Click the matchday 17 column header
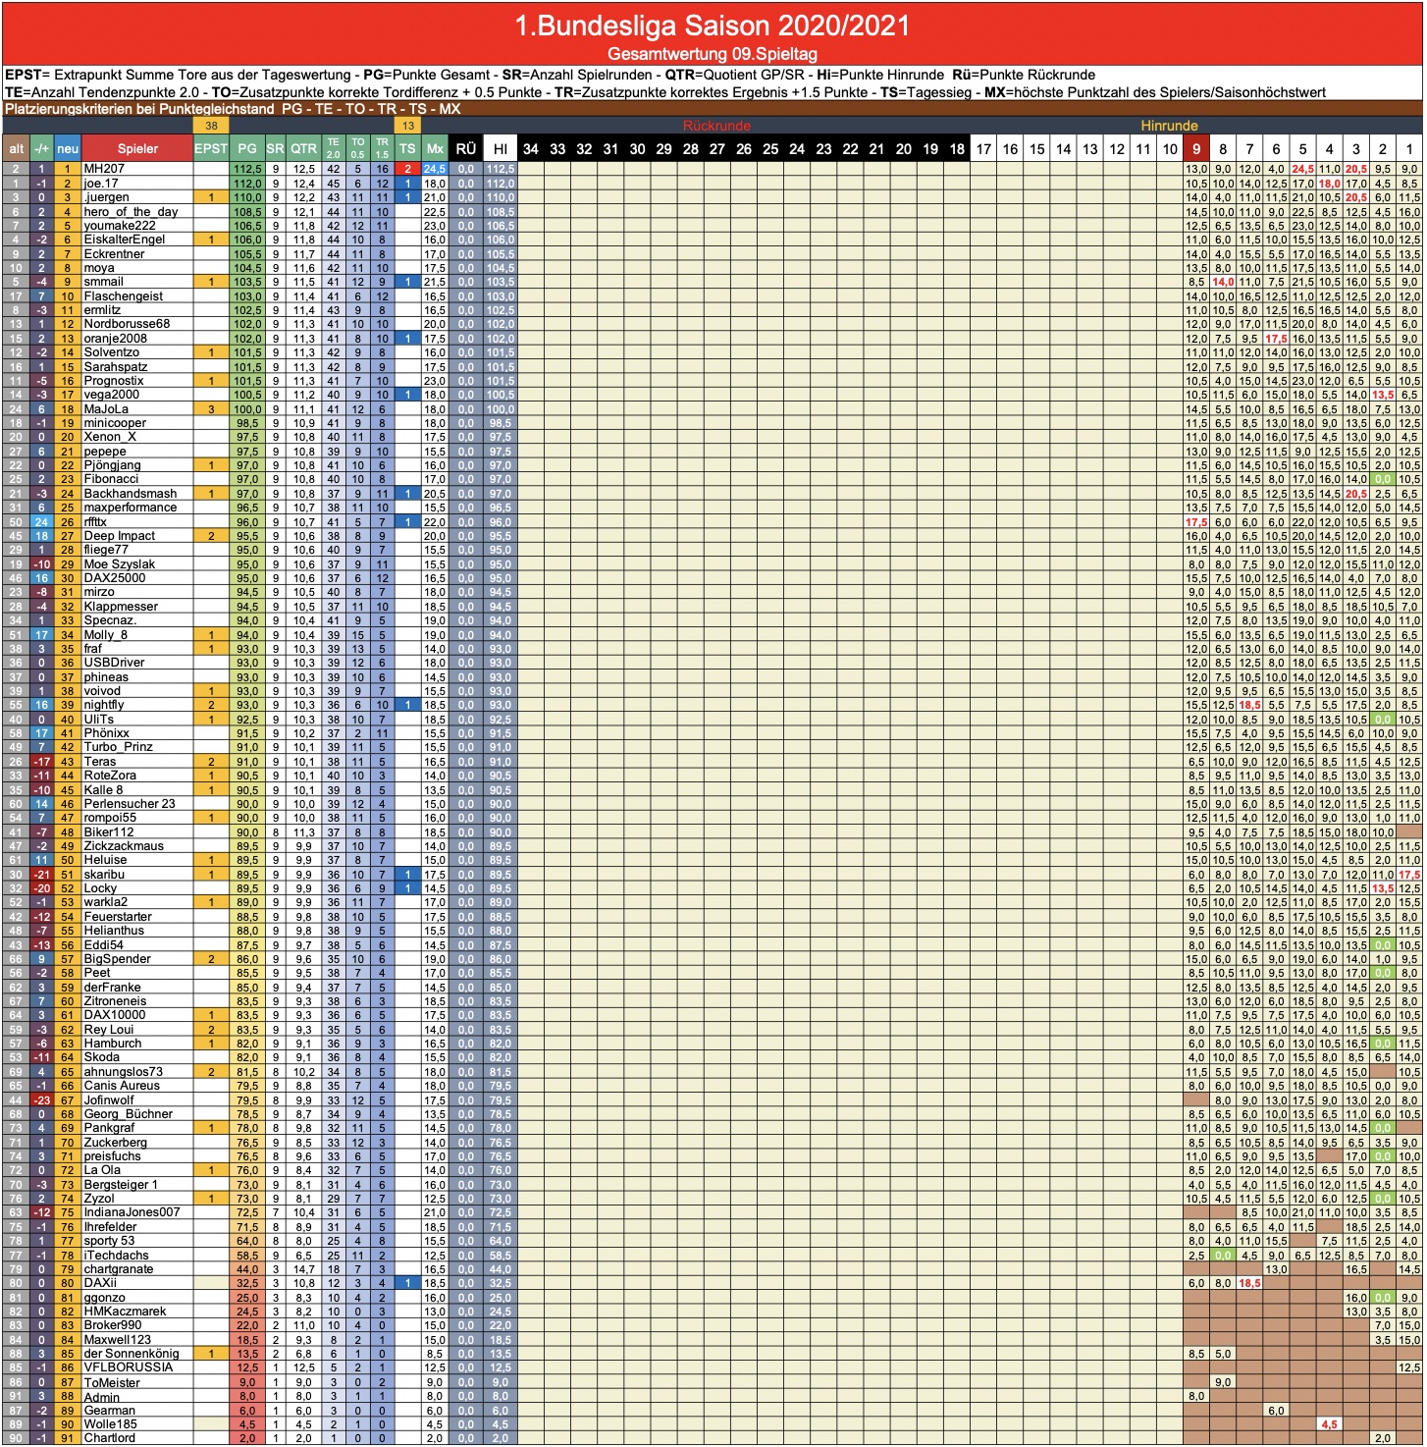 983,148
